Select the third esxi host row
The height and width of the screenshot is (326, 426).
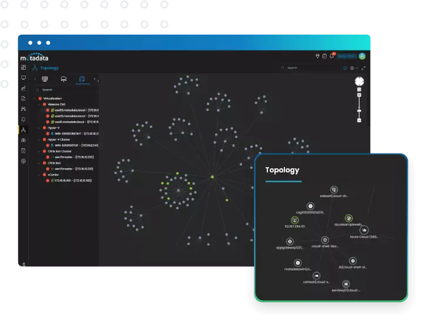click(x=72, y=122)
